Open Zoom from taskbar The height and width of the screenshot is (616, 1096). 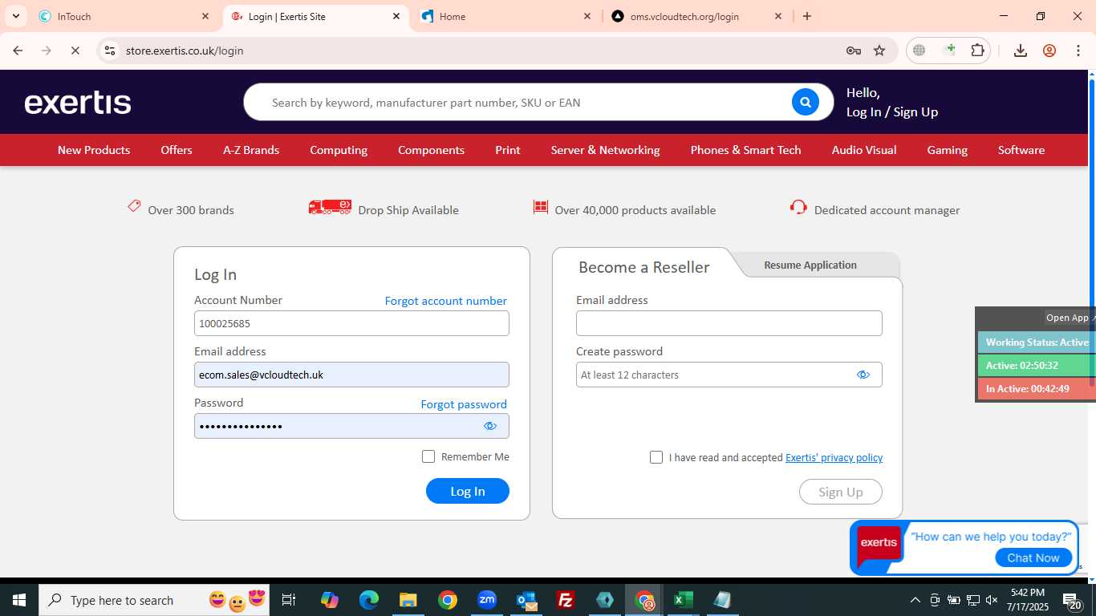(x=487, y=600)
